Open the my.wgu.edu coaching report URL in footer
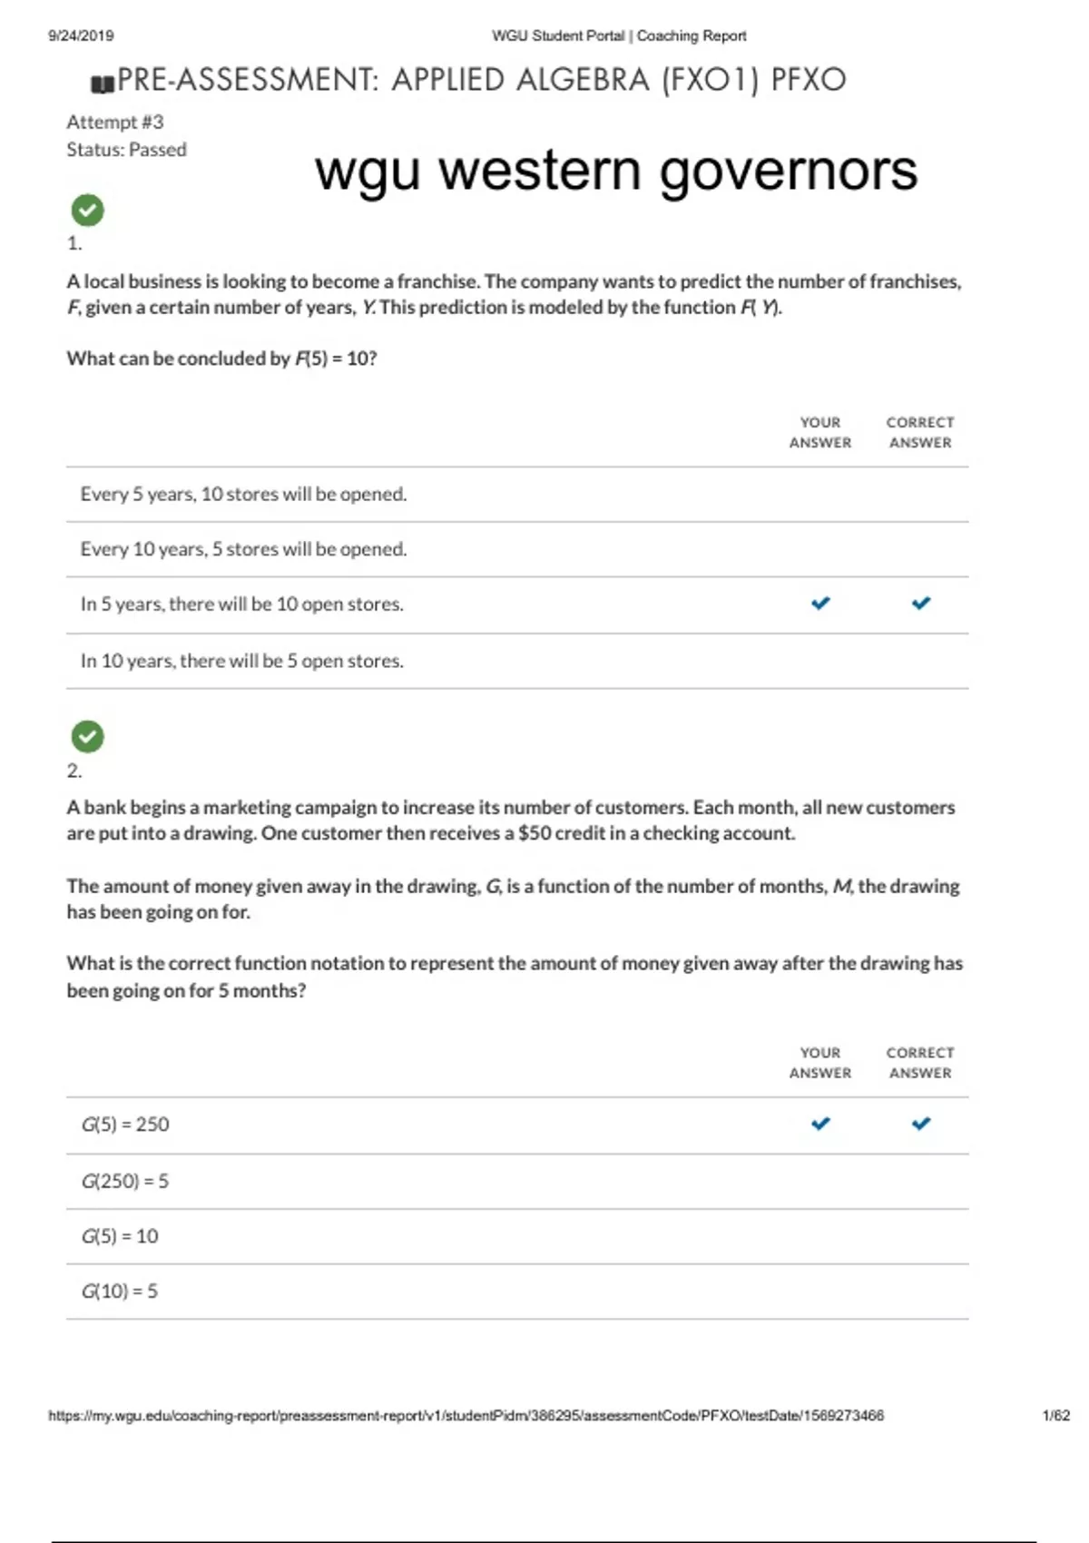This screenshot has height=1543, width=1089. pos(466,1415)
